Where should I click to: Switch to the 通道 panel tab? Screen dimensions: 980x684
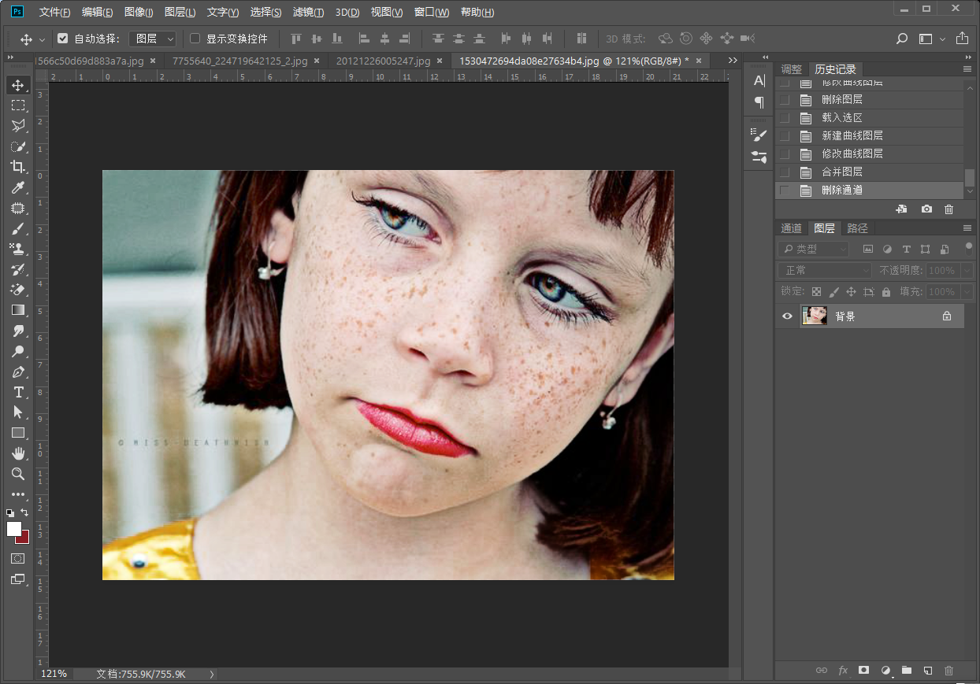[x=791, y=228]
